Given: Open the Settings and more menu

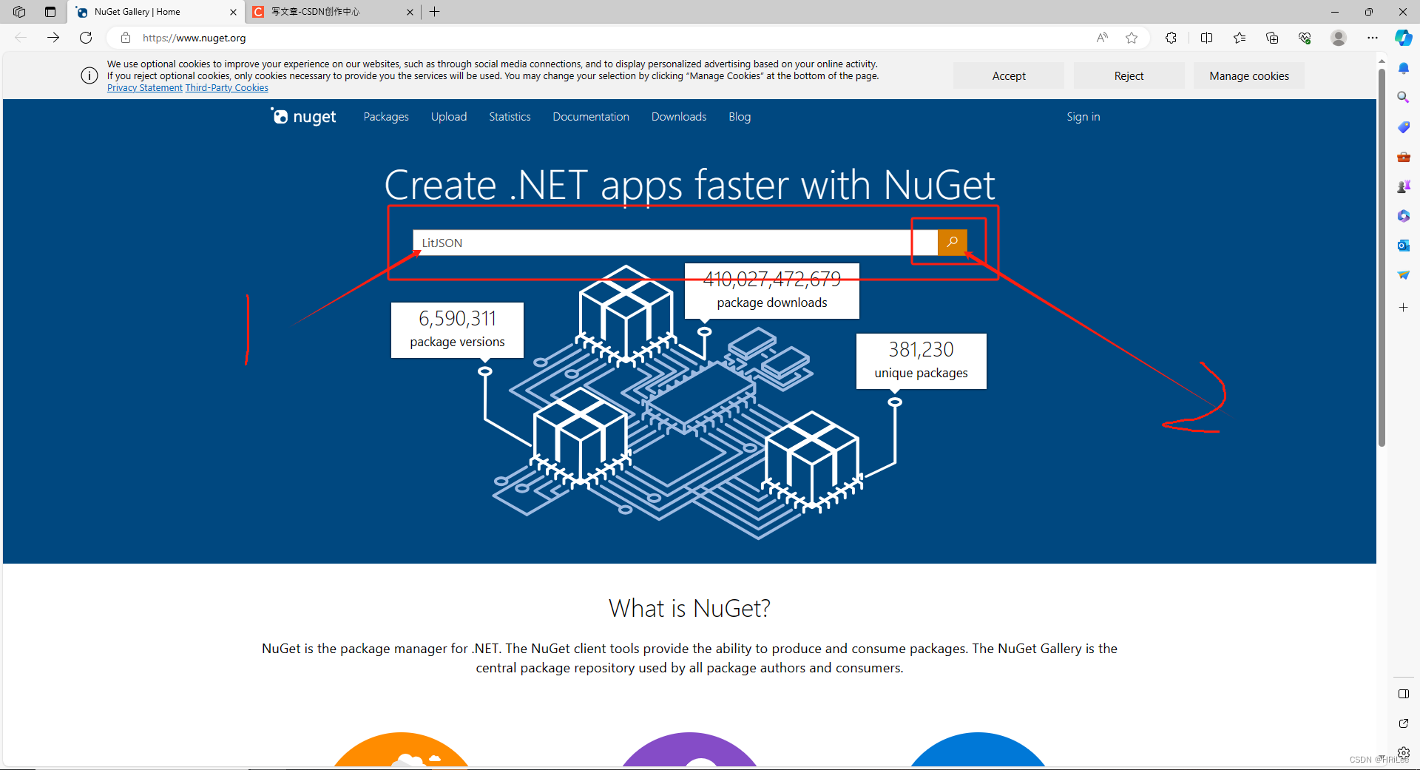Looking at the screenshot, I should pyautogui.click(x=1373, y=38).
